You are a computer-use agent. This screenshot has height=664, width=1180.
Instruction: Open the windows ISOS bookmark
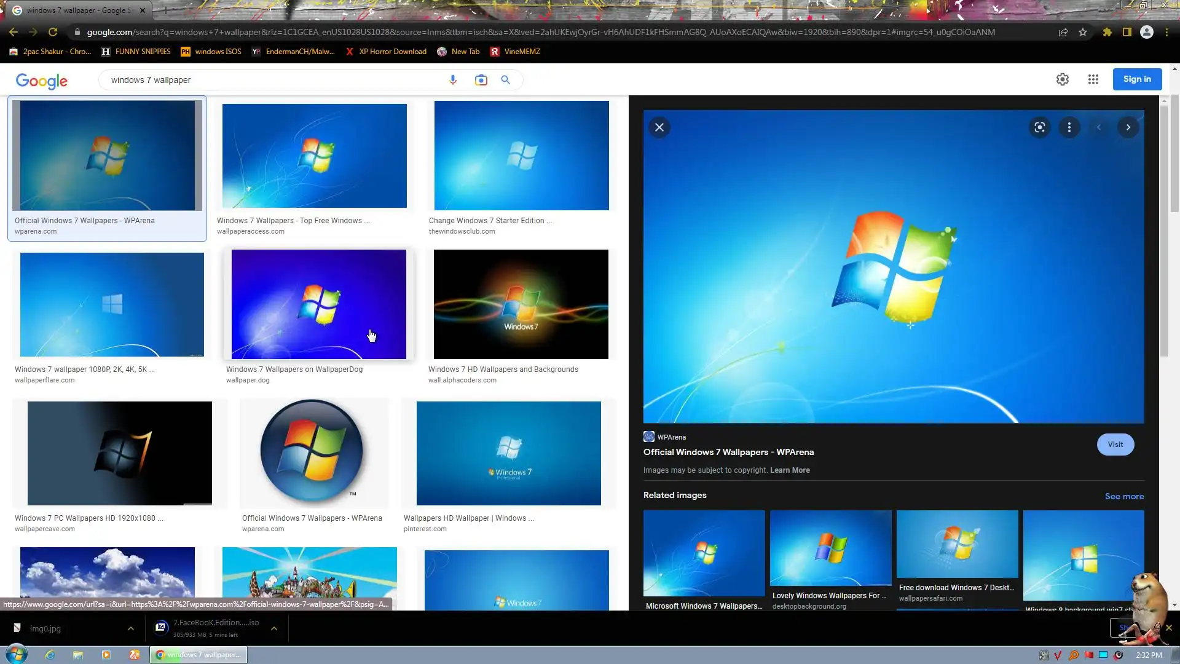point(211,52)
